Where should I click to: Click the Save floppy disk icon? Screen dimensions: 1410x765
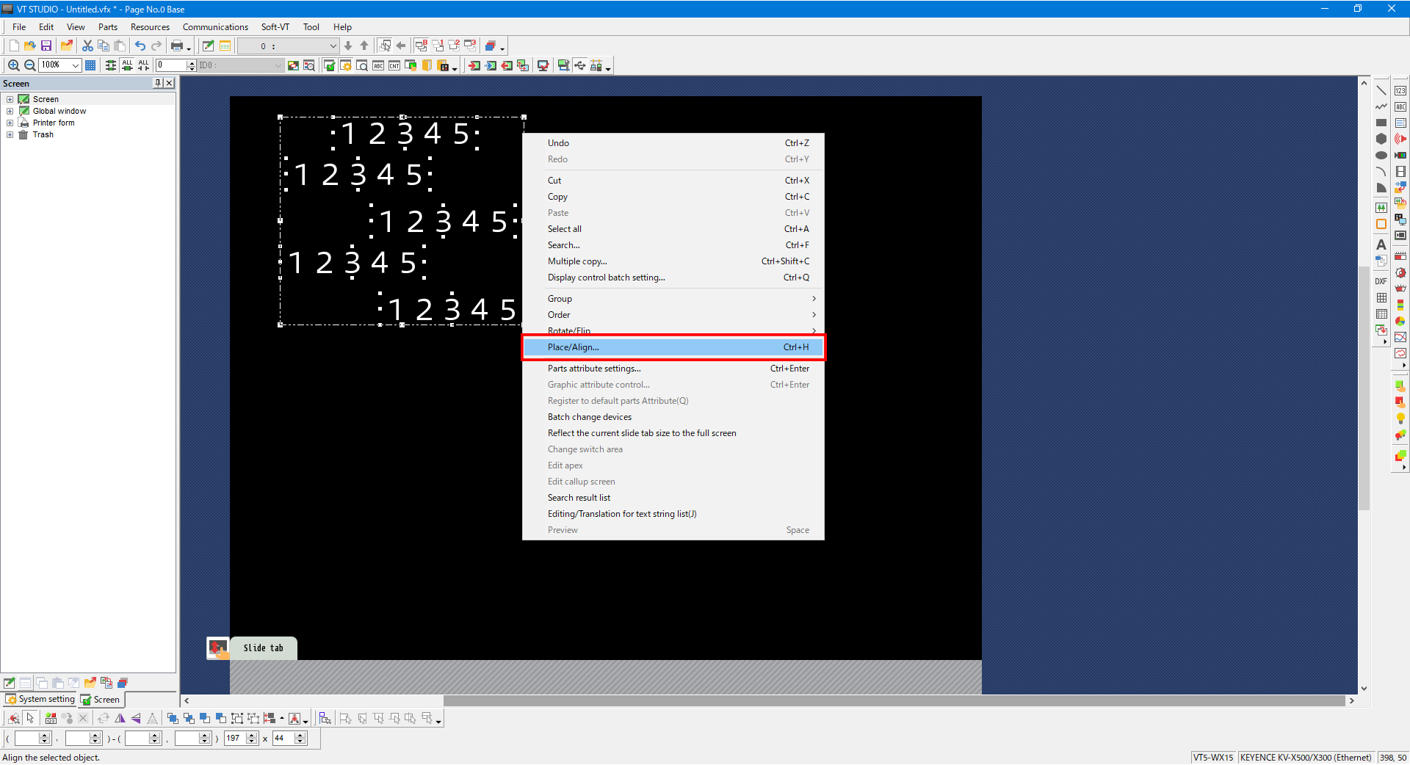(46, 46)
